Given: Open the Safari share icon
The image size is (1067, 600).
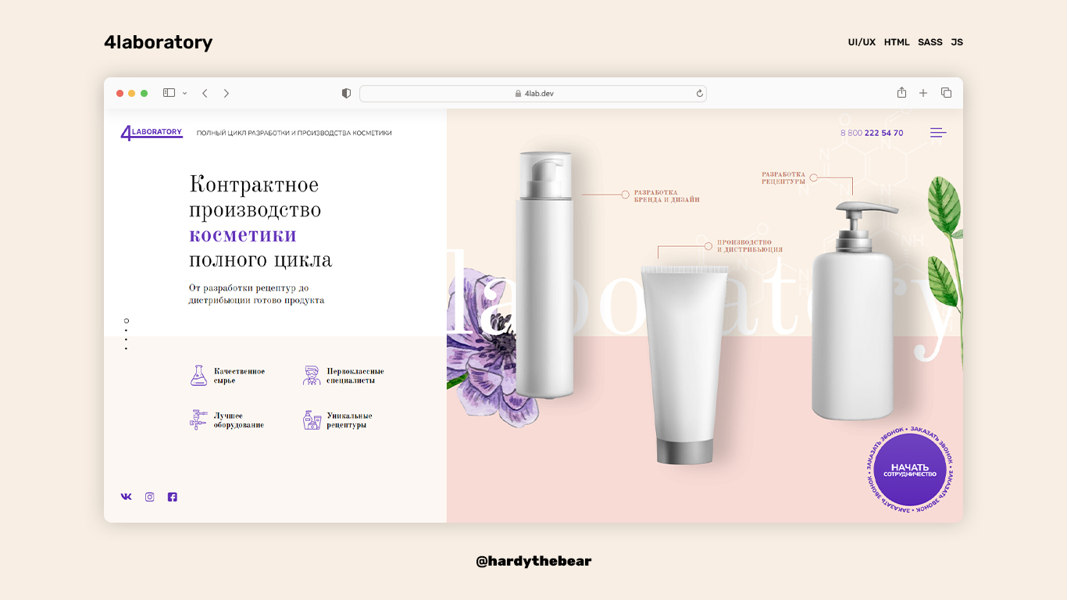Looking at the screenshot, I should pos(901,92).
